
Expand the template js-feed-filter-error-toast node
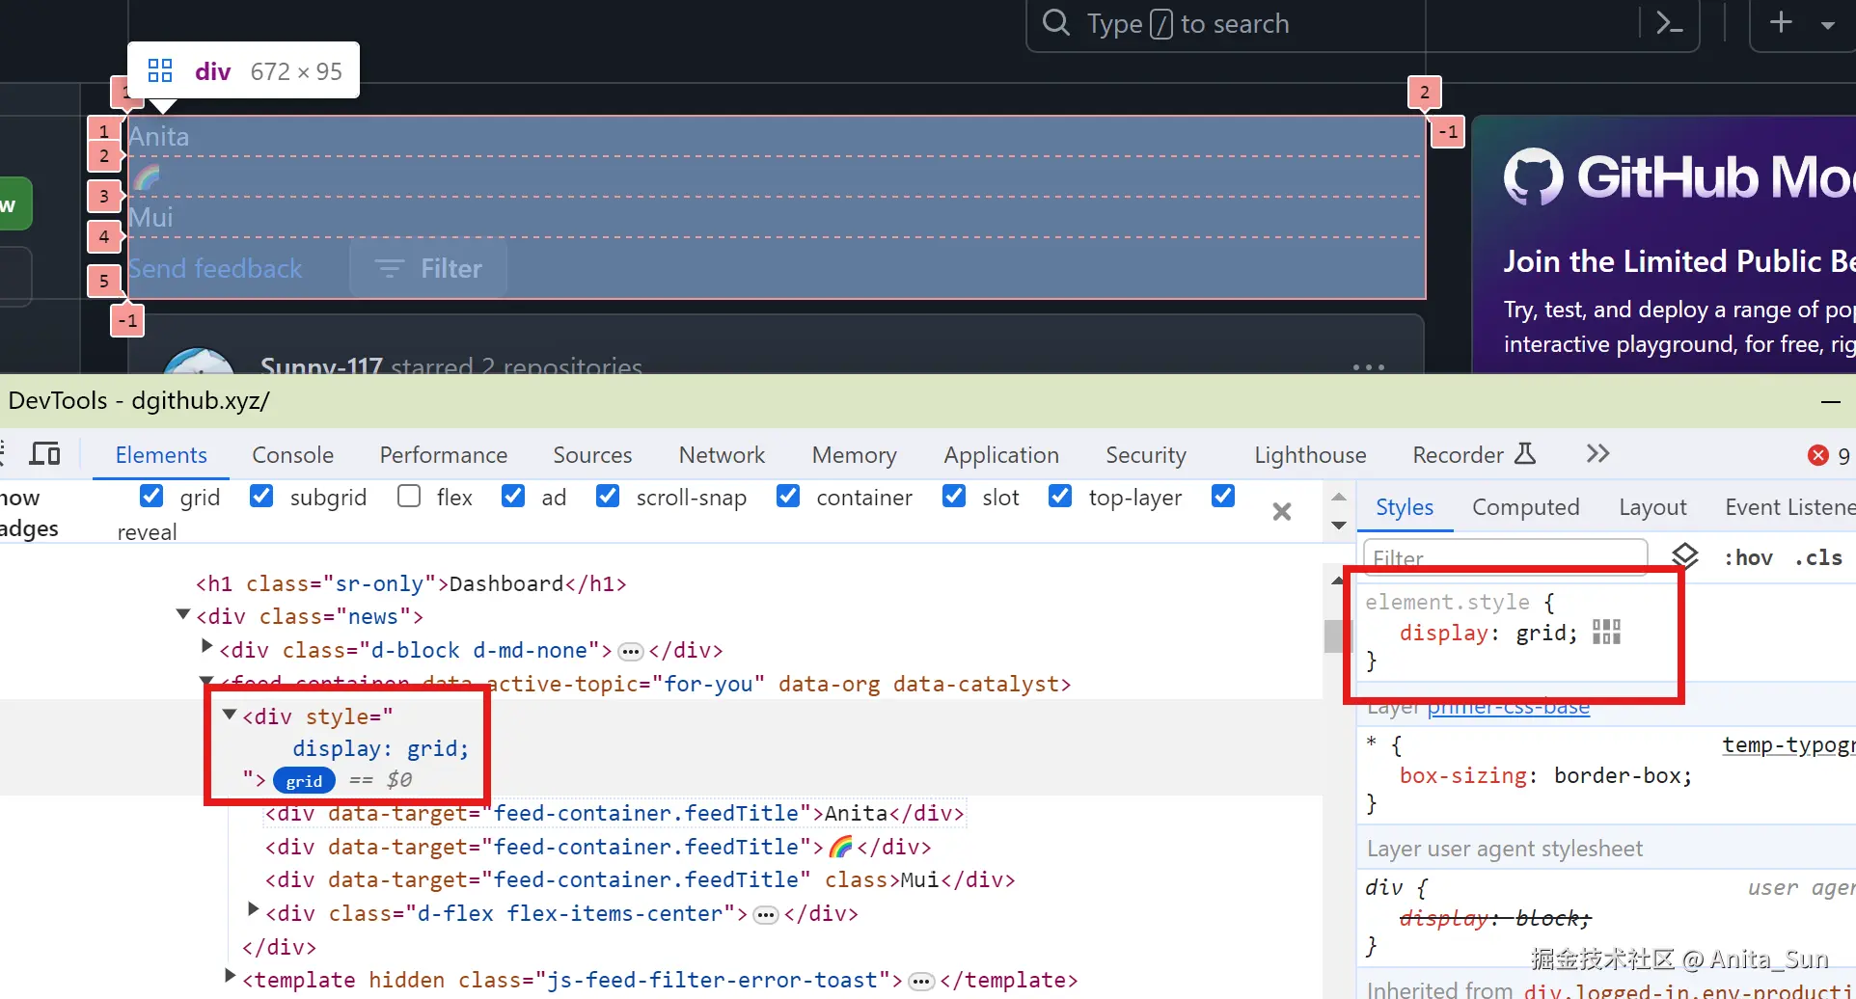pos(230,975)
